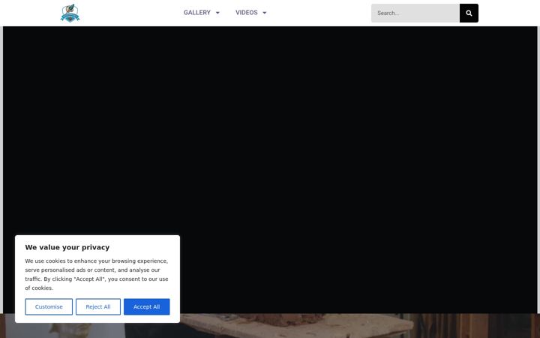Expand the arrow next to GALLERY
The image size is (540, 338).
[217, 13]
